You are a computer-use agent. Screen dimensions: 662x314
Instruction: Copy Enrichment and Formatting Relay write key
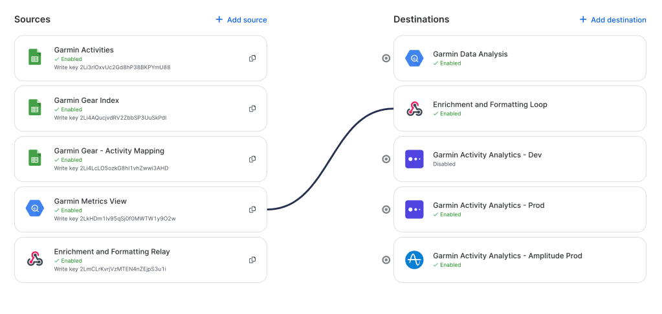click(252, 260)
